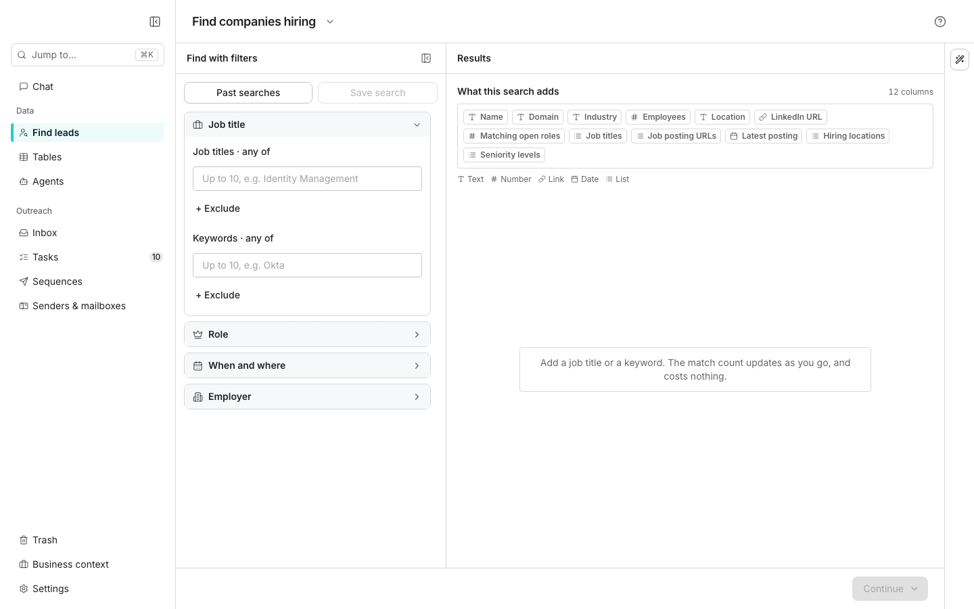This screenshot has width=974, height=609.
Task: Expand the Employer section
Action: click(307, 397)
